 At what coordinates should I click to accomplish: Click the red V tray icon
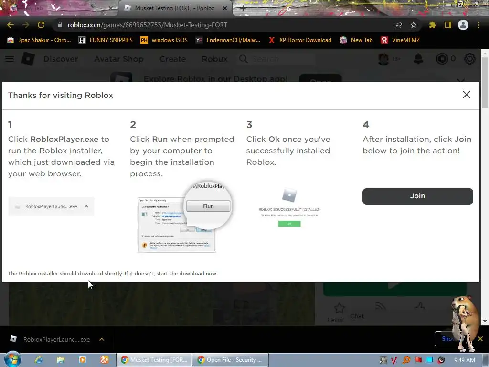[394, 360]
